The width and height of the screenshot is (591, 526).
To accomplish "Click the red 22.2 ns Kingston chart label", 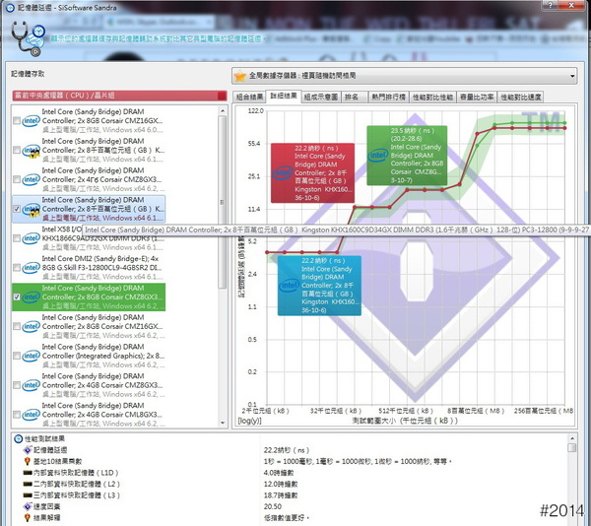I will coord(313,173).
